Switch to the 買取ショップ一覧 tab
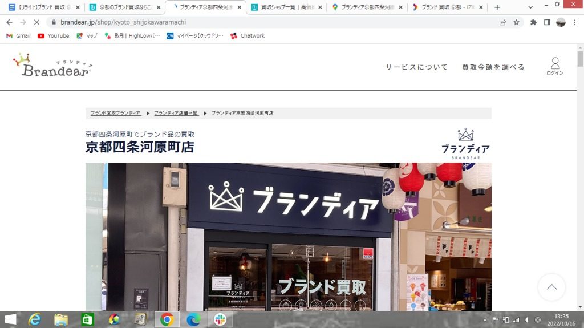The height and width of the screenshot is (328, 584). pos(285,7)
